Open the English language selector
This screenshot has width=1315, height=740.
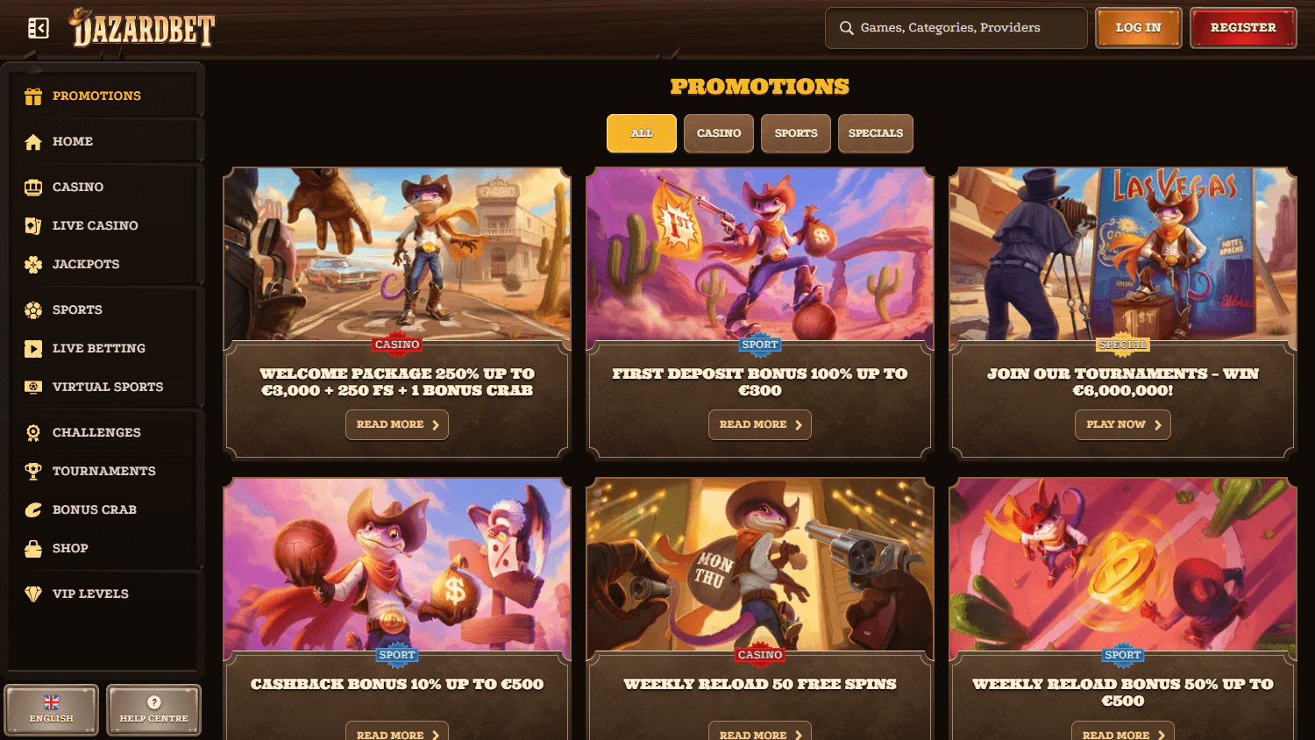click(52, 709)
